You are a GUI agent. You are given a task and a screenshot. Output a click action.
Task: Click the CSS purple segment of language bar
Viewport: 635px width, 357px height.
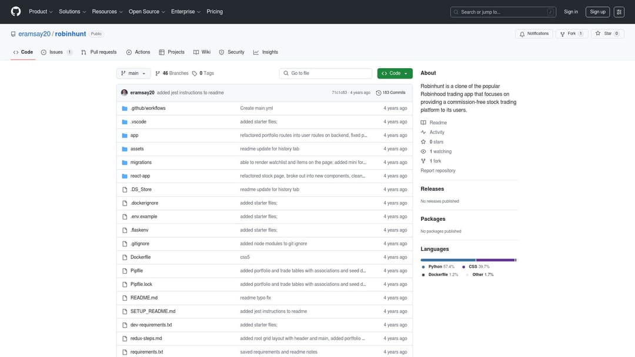click(x=495, y=260)
